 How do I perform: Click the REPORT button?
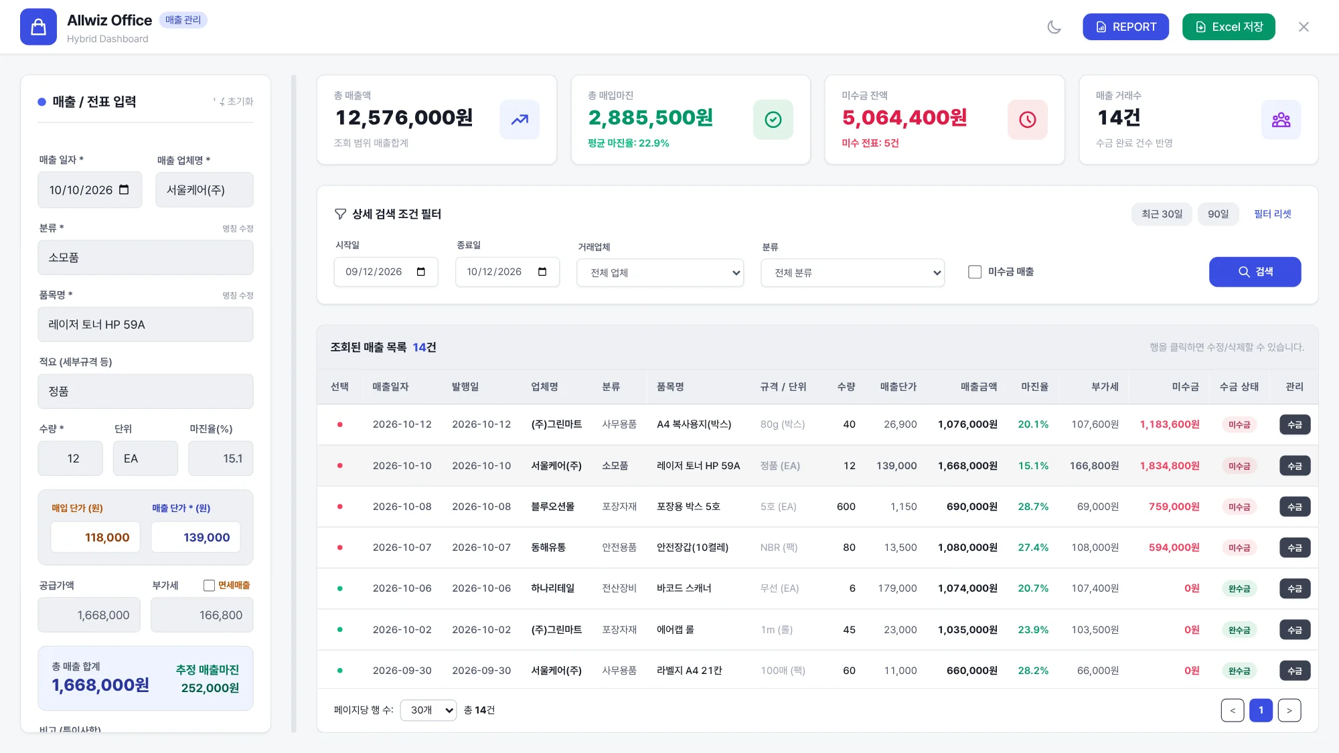(1126, 27)
